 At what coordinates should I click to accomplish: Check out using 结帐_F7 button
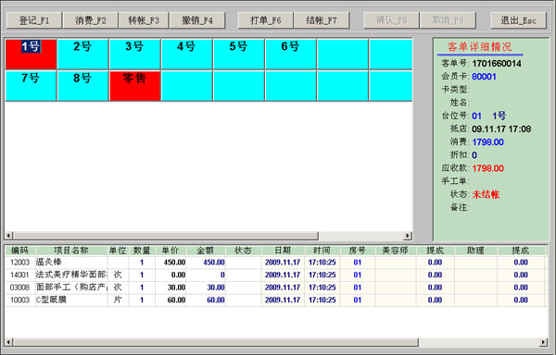[322, 20]
